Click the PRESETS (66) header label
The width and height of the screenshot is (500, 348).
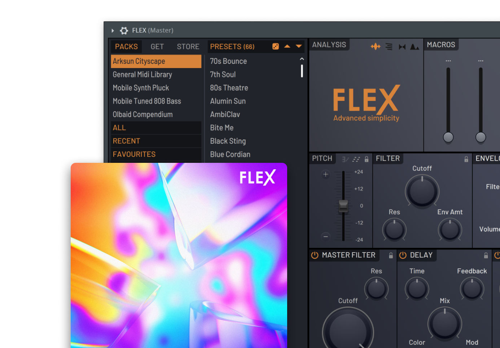232,46
